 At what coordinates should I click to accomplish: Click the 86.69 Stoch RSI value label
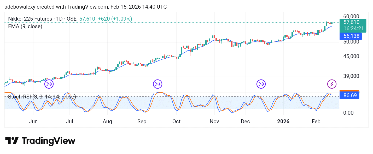pyautogui.click(x=350, y=95)
